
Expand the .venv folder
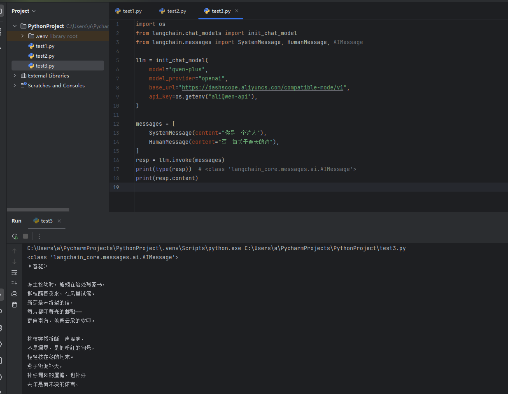(x=23, y=36)
